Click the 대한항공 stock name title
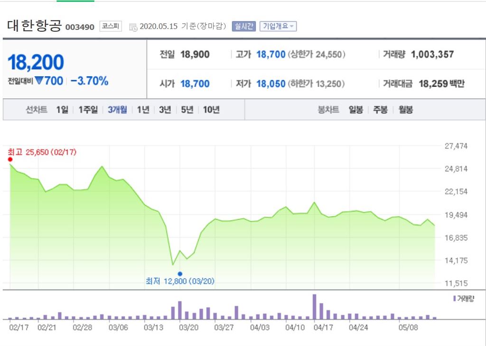486x346 pixels. click(34, 26)
